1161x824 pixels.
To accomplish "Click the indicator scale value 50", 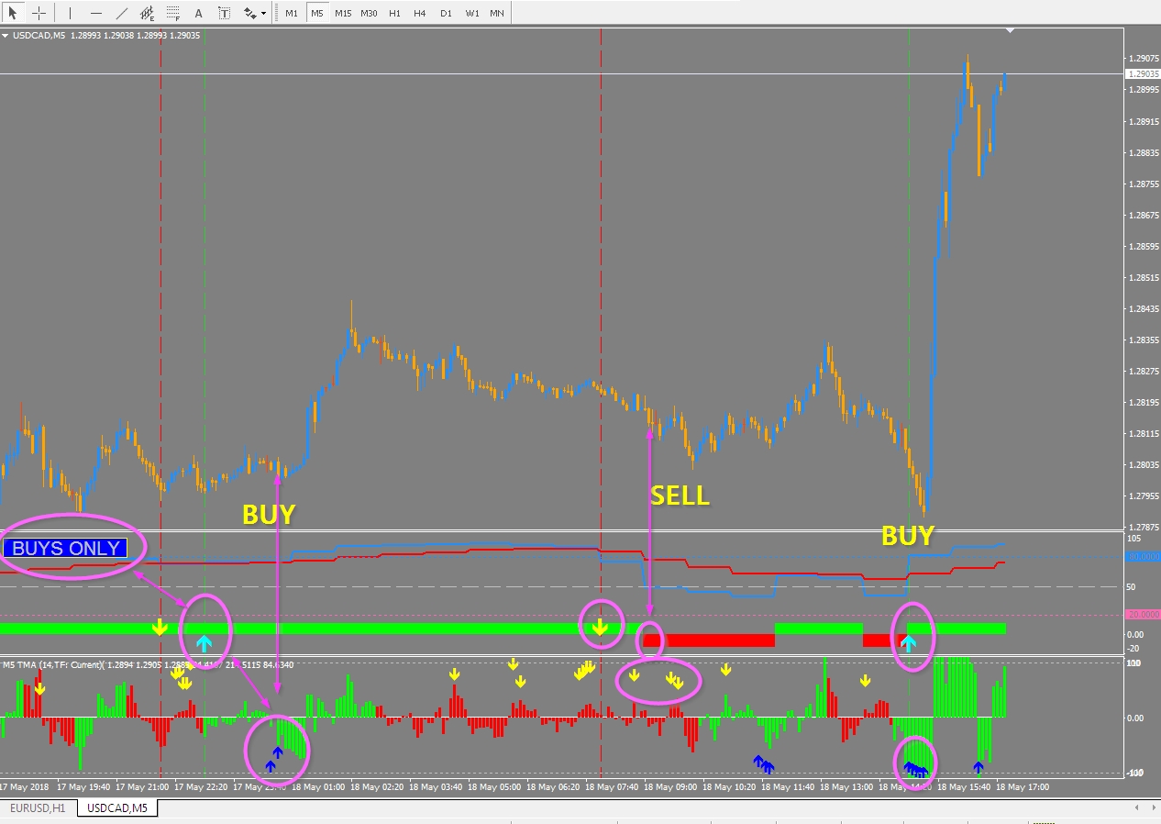I will [1132, 586].
